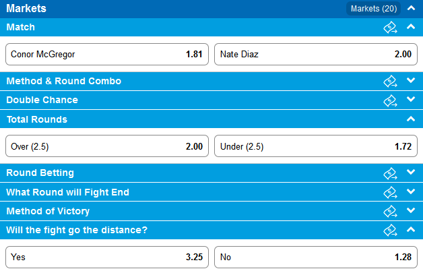The image size is (423, 273).
Task: Click cash-out icon in Round Betting row
Action: (x=390, y=173)
